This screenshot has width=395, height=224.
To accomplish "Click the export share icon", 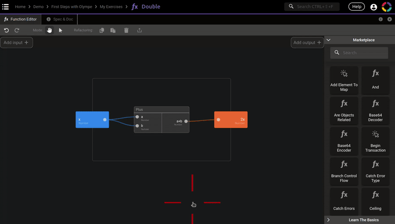I will pos(140,30).
